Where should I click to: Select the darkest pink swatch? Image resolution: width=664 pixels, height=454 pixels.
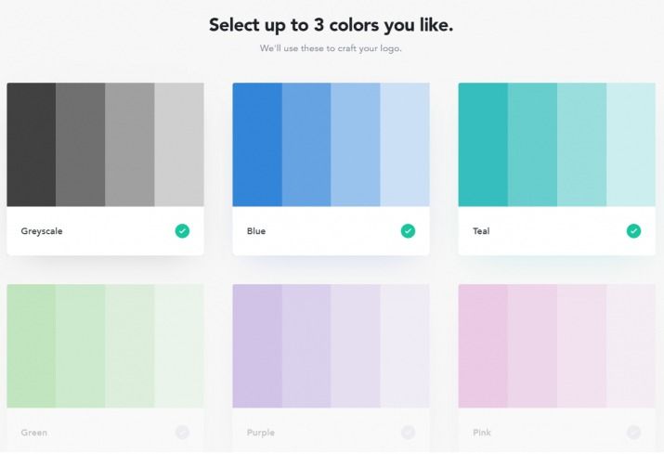pos(483,346)
